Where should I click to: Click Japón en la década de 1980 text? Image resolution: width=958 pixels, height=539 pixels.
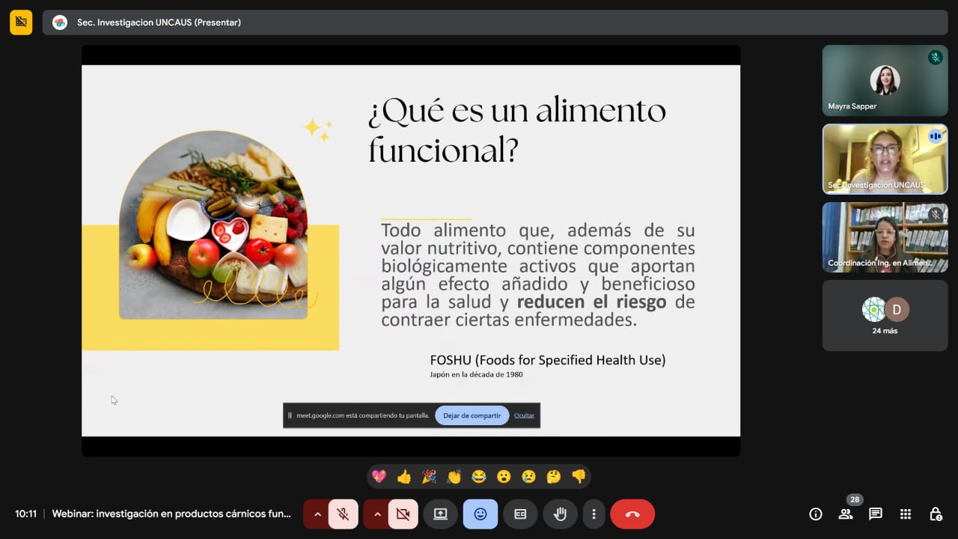click(x=476, y=374)
